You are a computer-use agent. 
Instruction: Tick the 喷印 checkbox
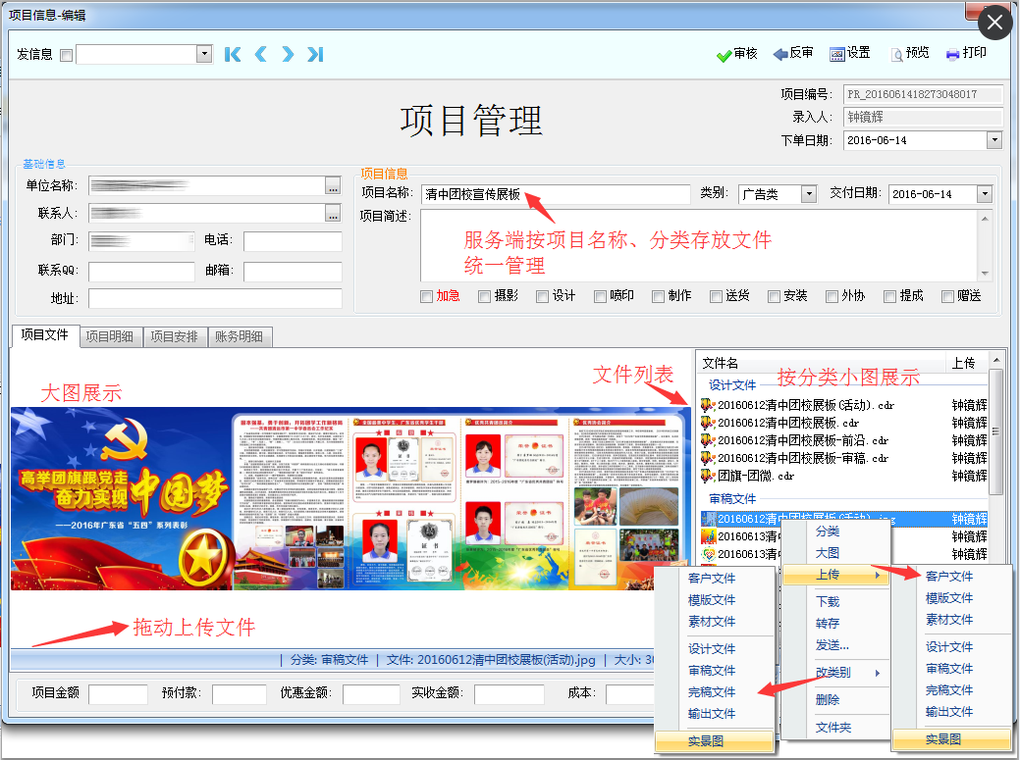click(601, 297)
